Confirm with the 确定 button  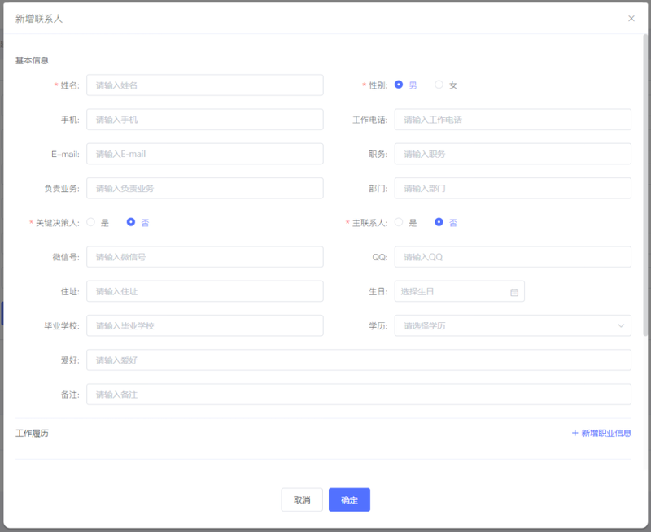pyautogui.click(x=349, y=499)
